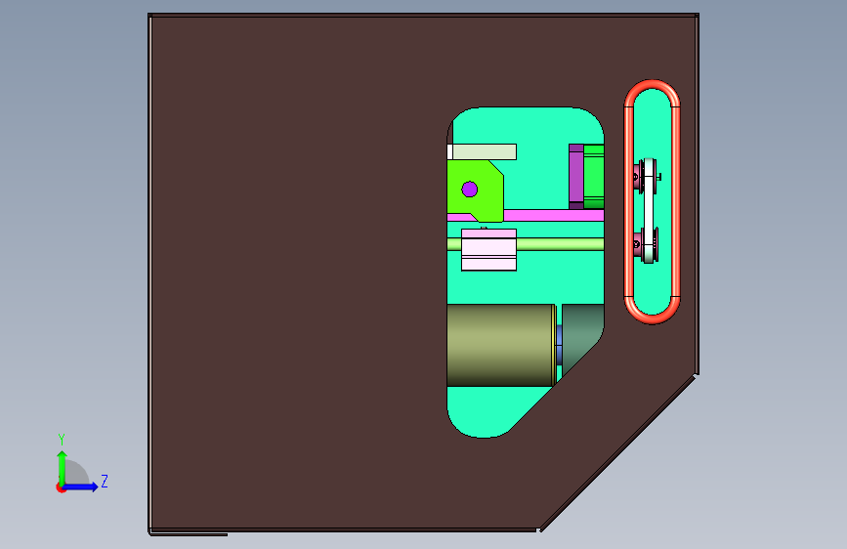Pick the purple circular pin on green bracket
The width and height of the screenshot is (847, 549).
[469, 190]
